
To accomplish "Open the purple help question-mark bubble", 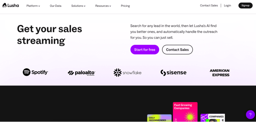I will point(250,114).
